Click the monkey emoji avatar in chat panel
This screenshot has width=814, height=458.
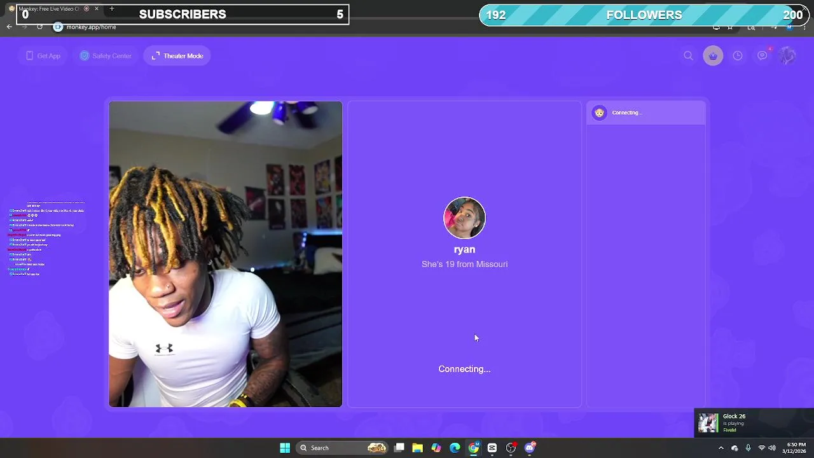599,113
